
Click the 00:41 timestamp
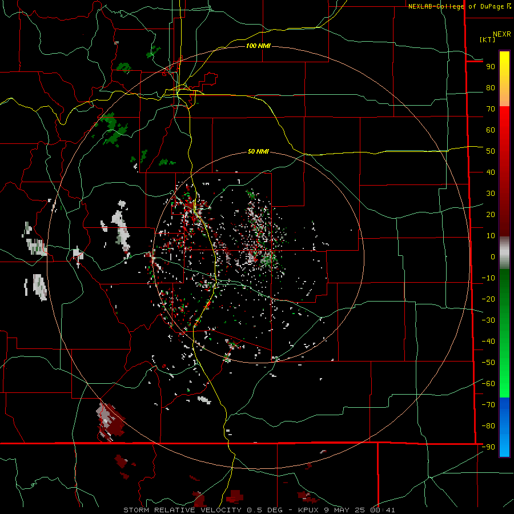[382, 510]
